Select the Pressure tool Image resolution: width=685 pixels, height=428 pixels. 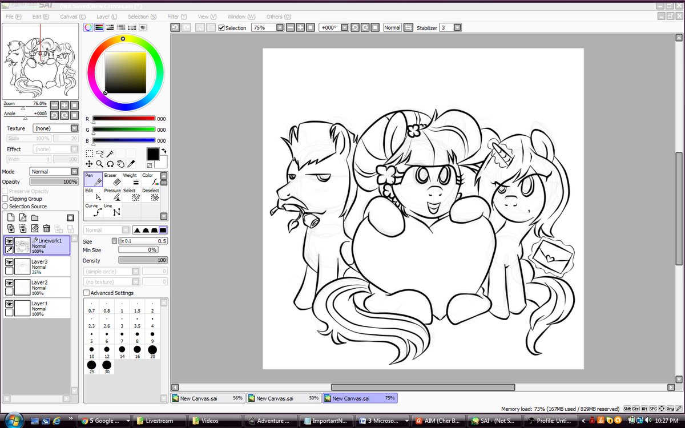pos(112,195)
